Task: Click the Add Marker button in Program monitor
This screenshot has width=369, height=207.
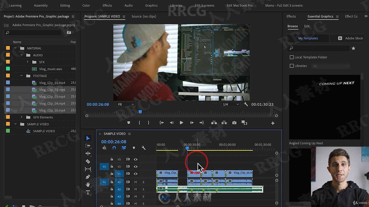Action: [129, 123]
